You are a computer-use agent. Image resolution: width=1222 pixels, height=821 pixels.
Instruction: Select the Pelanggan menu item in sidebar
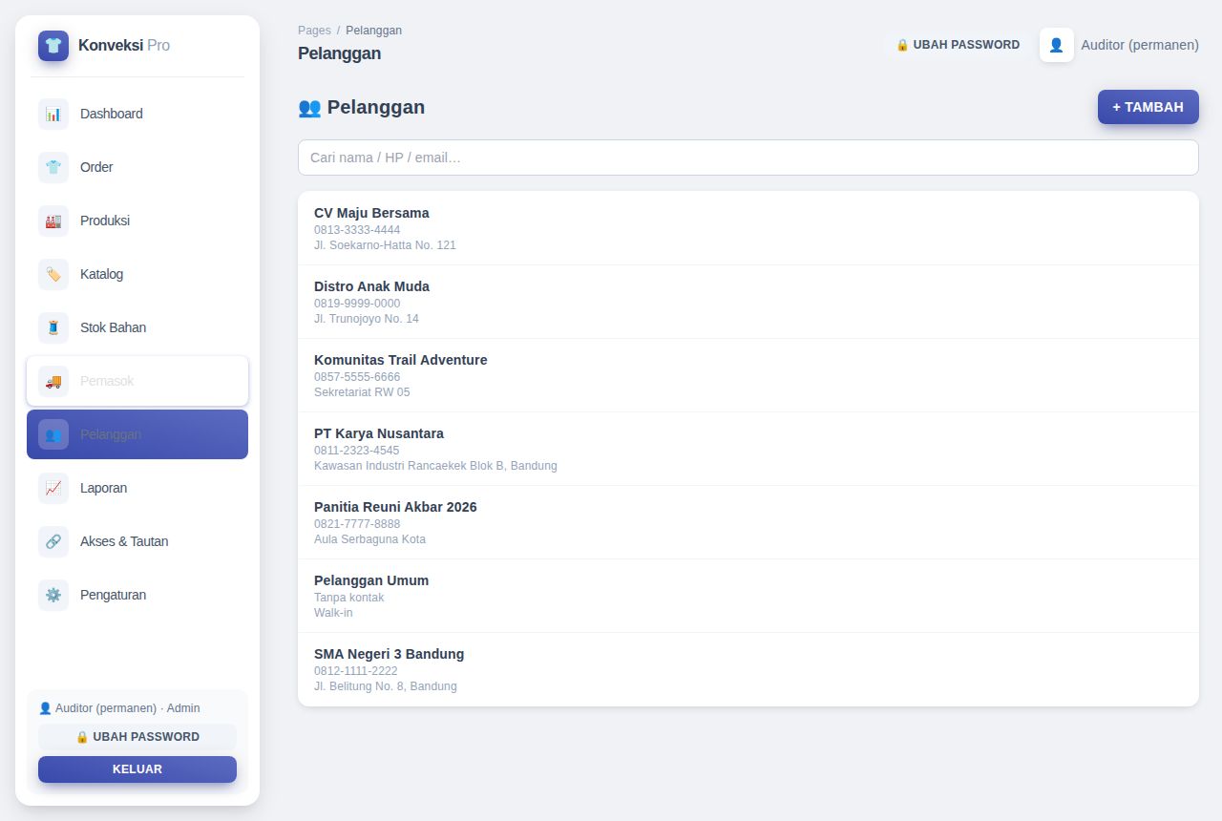click(x=137, y=434)
